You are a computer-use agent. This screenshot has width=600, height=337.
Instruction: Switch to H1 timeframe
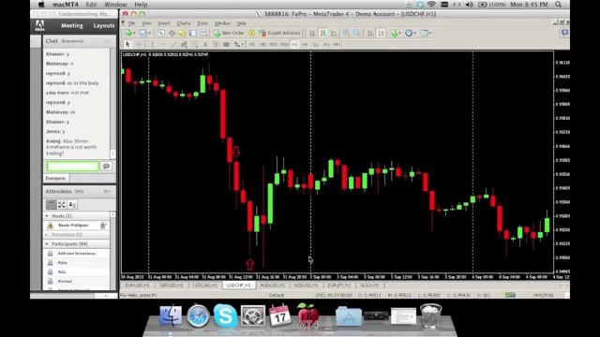pos(294,44)
